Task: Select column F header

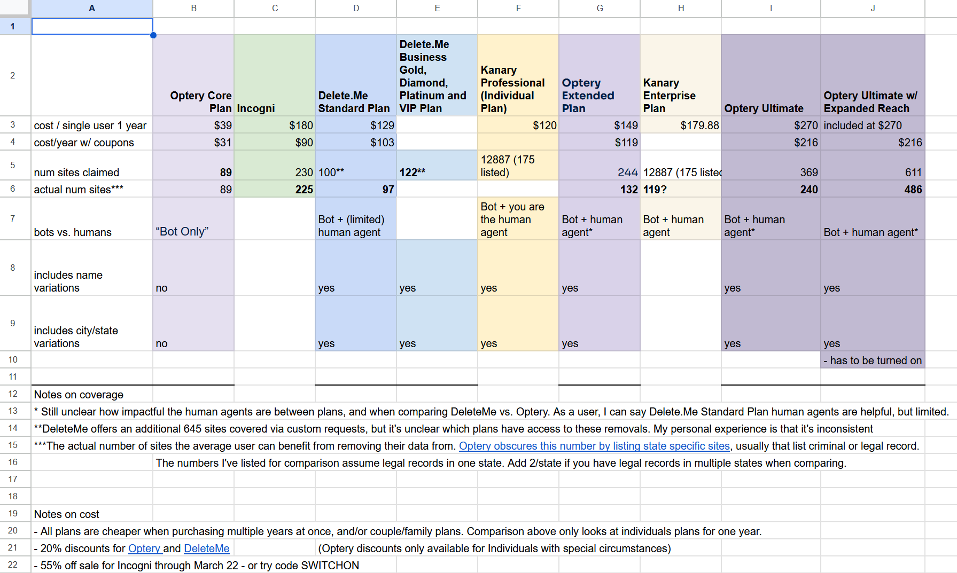Action: 518,8
